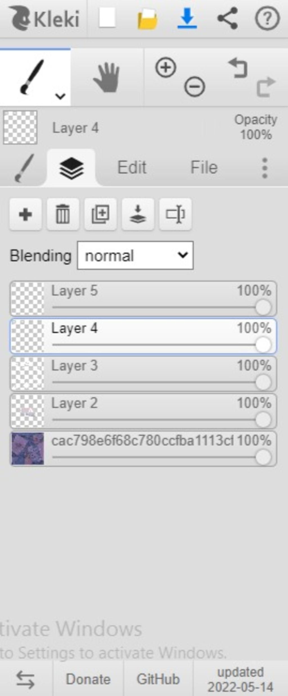This screenshot has width=288, height=696.
Task: Click the Layer 5 opacity slider handle
Action: 263,307
